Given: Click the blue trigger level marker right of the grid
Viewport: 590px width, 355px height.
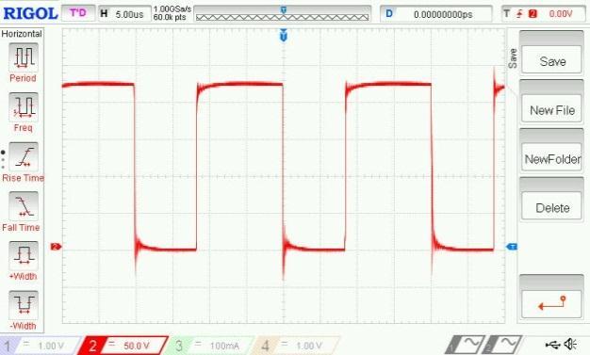Looking at the screenshot, I should point(512,247).
